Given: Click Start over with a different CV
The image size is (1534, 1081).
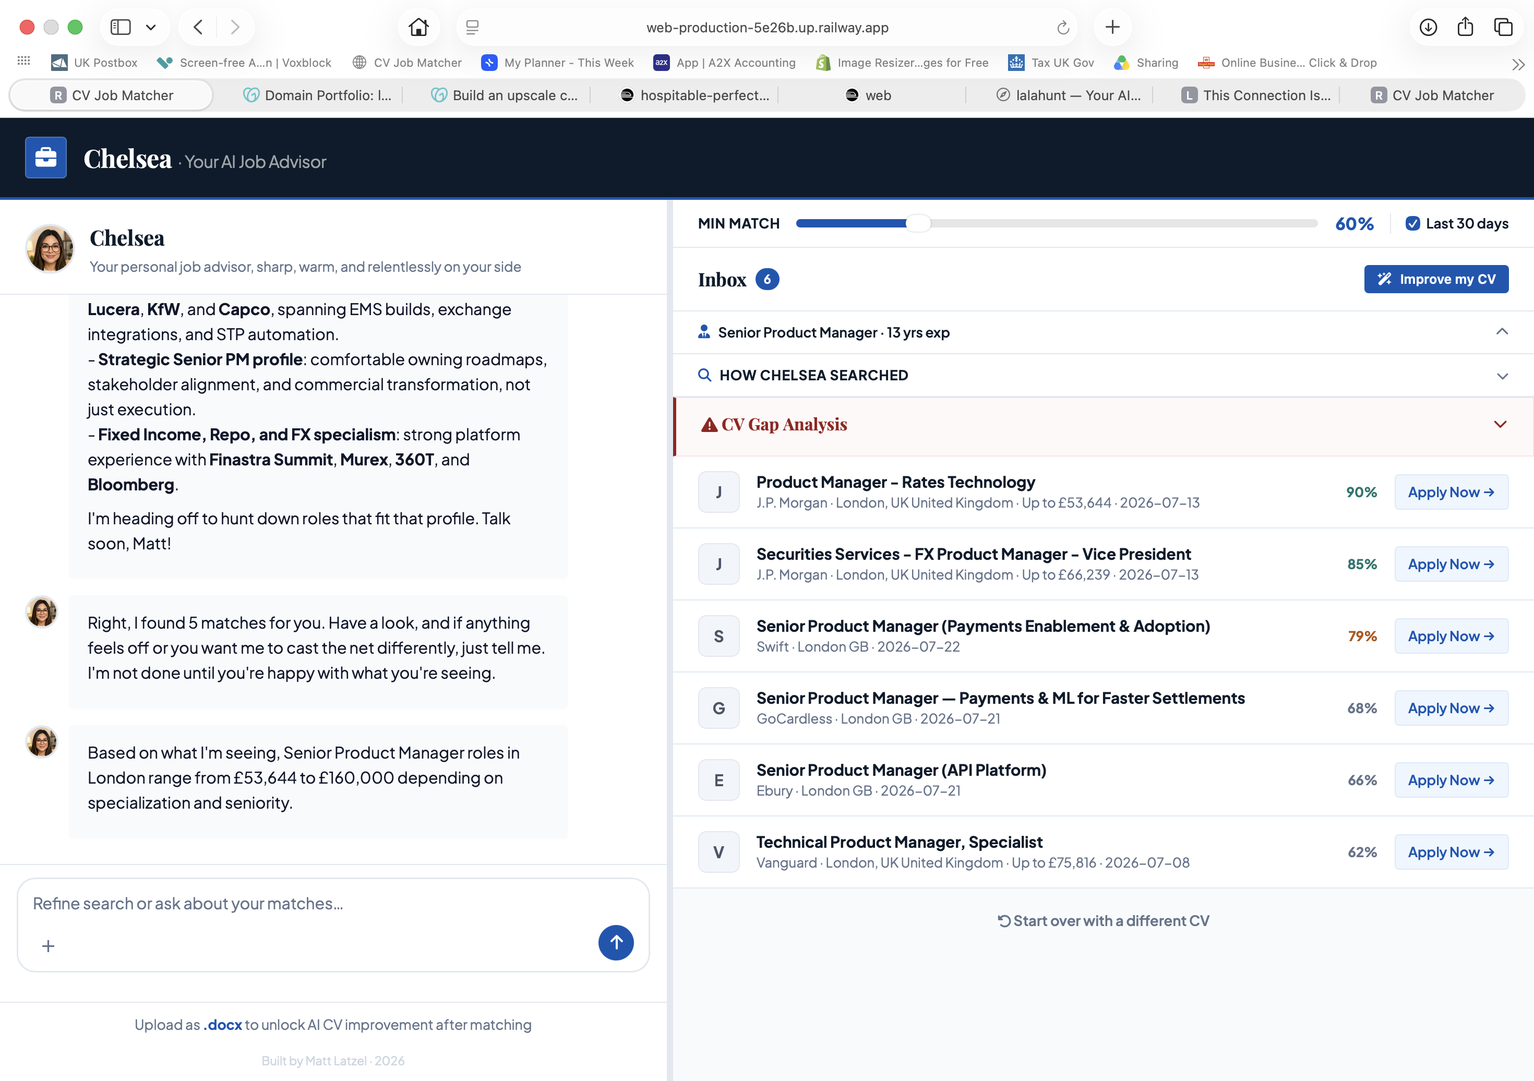Looking at the screenshot, I should 1103,921.
